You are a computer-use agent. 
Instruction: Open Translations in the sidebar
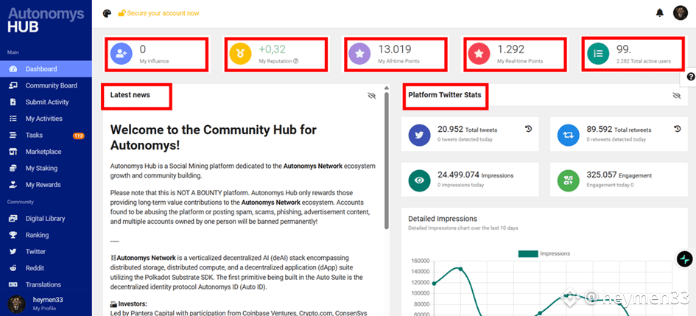46,284
